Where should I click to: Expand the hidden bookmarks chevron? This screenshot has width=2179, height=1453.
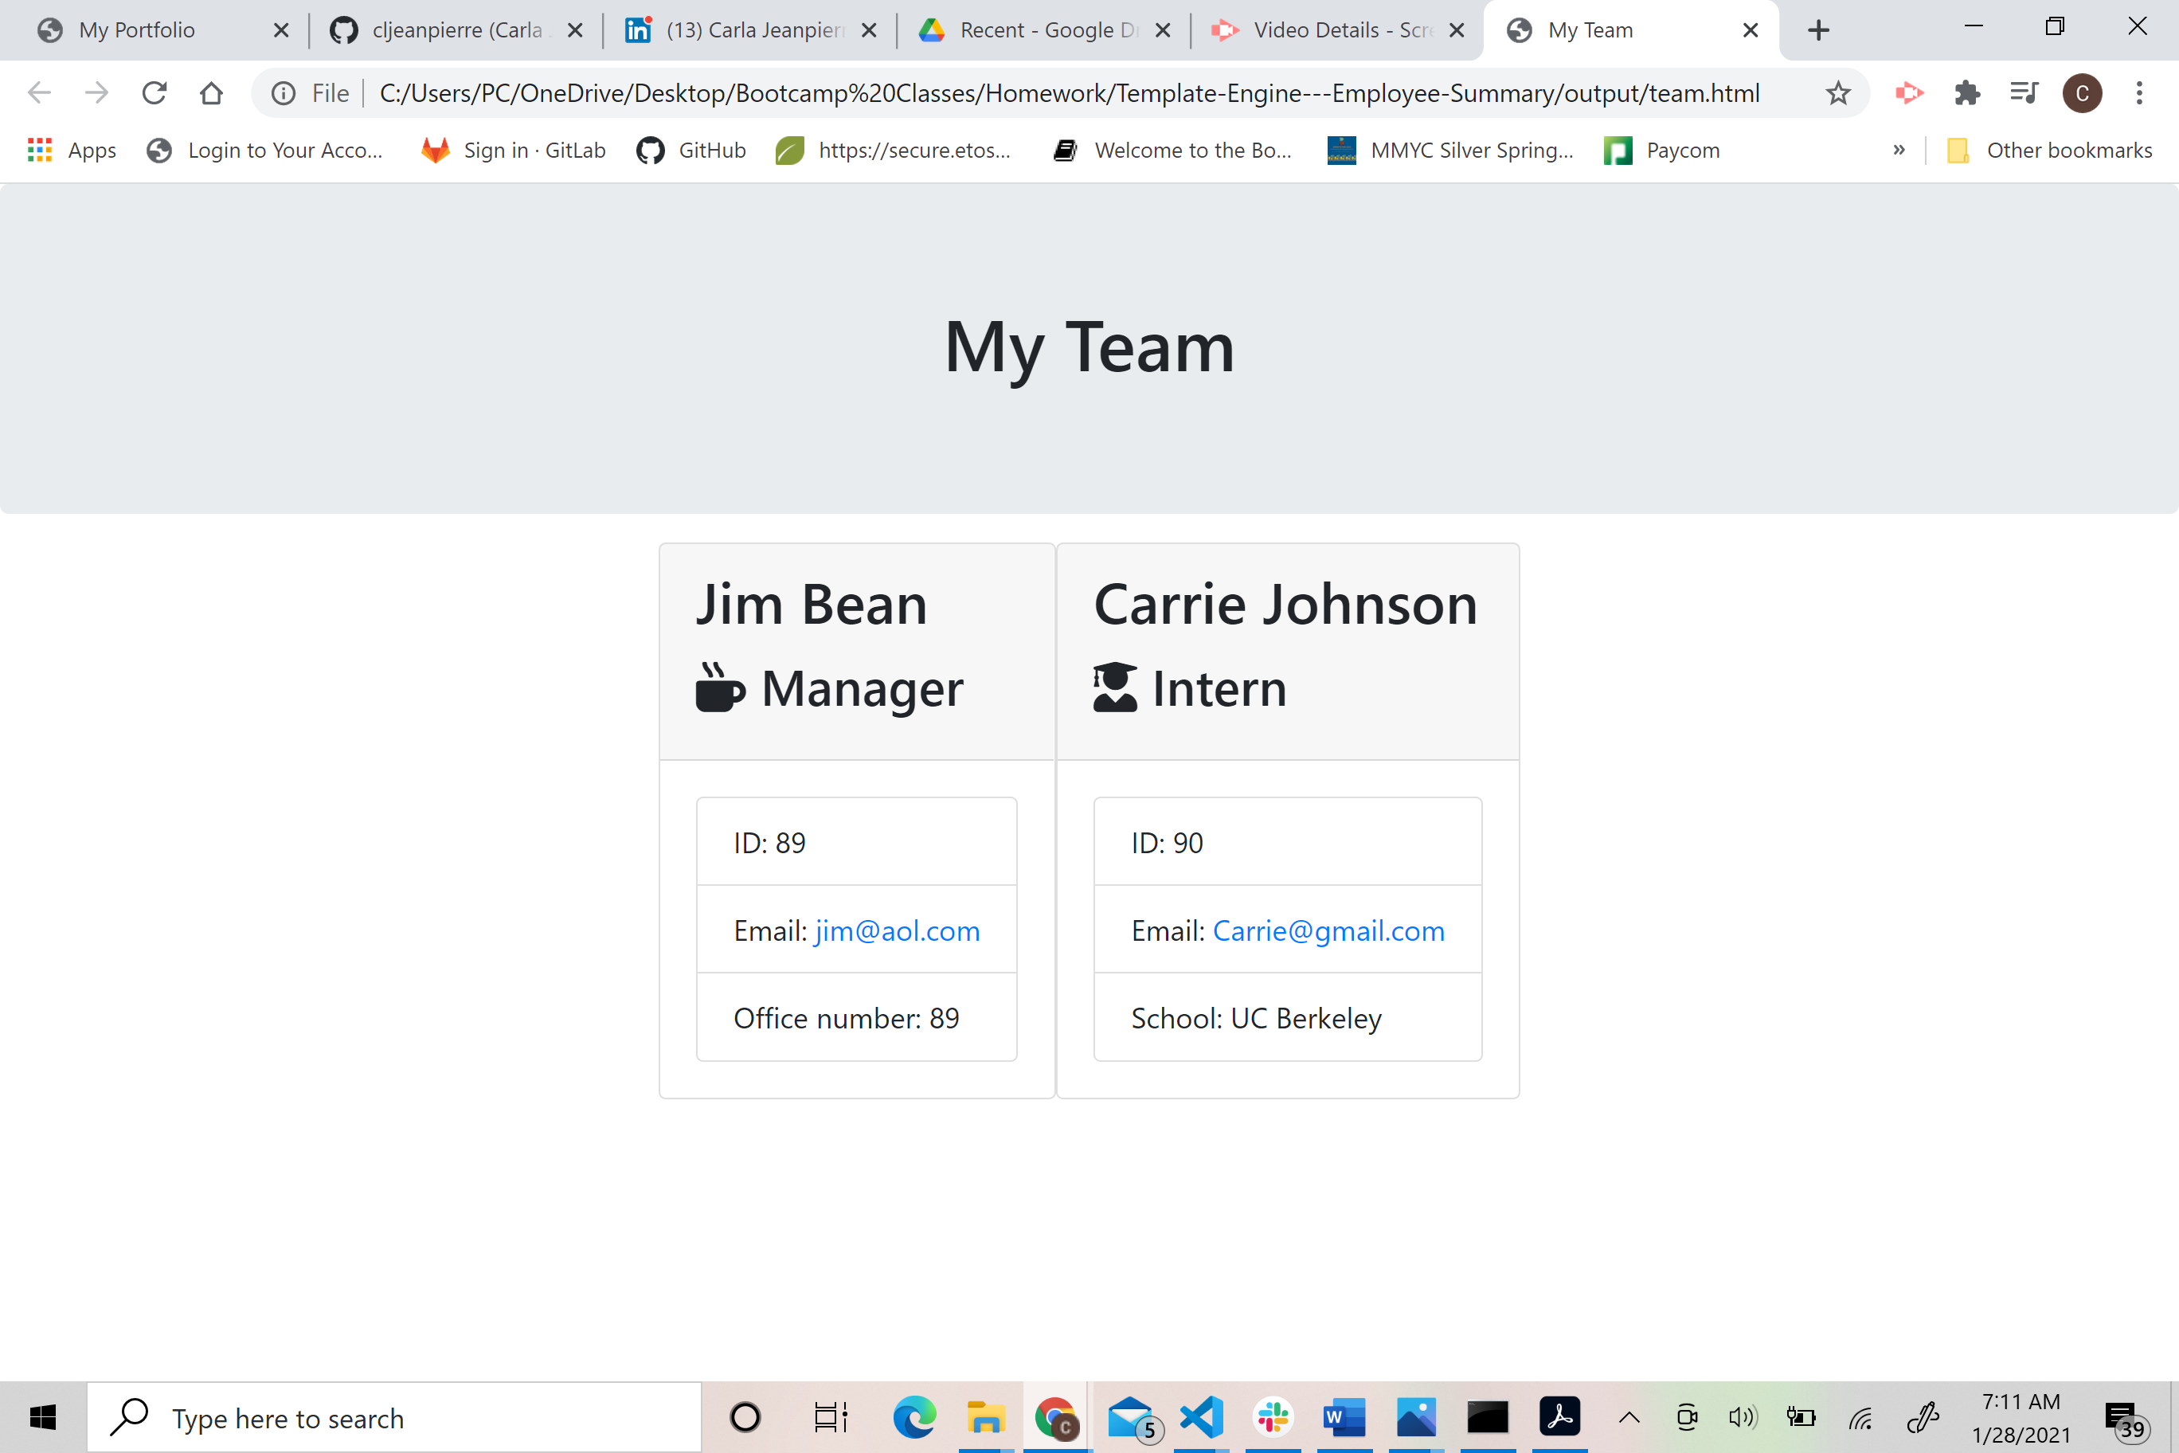tap(1899, 149)
